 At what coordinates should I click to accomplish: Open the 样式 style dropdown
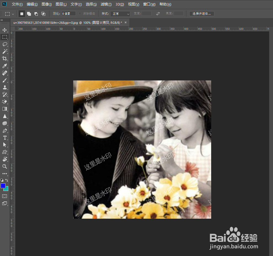point(120,14)
